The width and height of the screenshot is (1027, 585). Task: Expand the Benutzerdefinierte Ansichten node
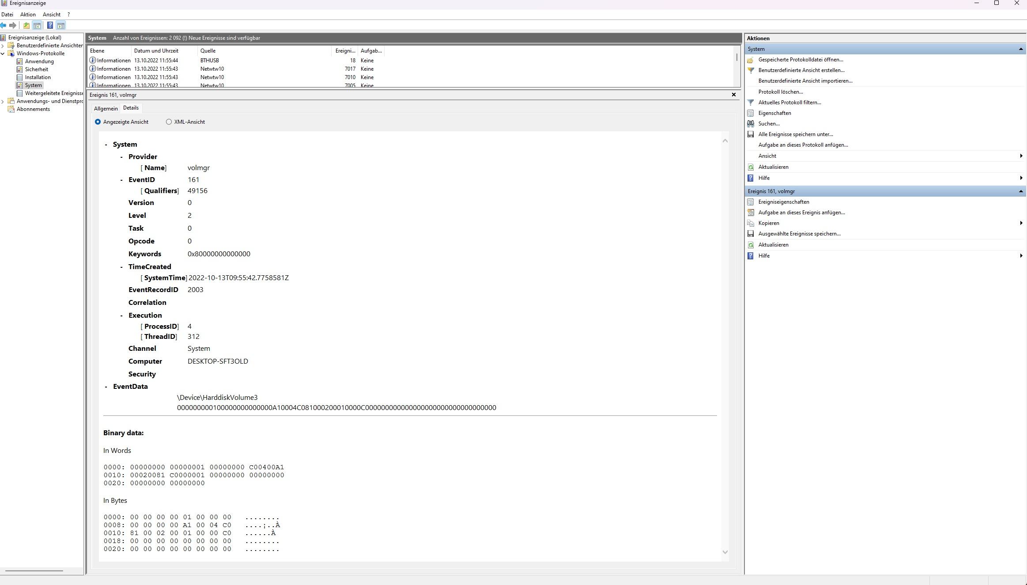(x=3, y=46)
